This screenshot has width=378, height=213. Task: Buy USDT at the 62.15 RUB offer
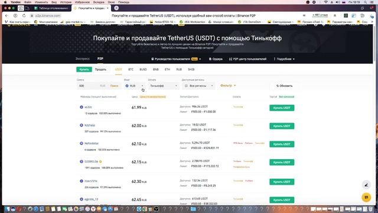click(282, 162)
